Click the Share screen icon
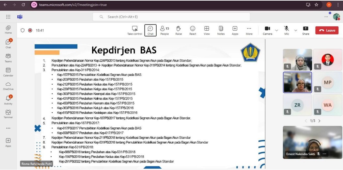Screen dimensions: 343x170 (x=305, y=30)
